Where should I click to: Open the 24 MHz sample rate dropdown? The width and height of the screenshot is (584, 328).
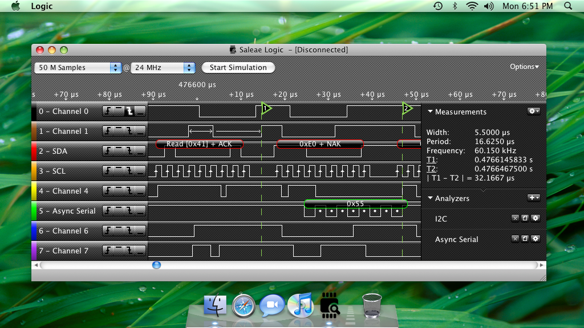pyautogui.click(x=163, y=68)
